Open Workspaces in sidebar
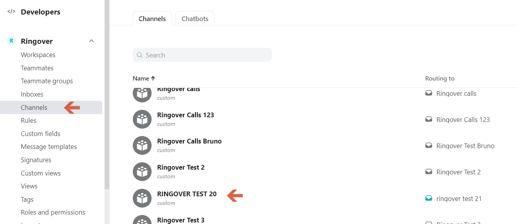This screenshot has height=224, width=517. [x=38, y=55]
